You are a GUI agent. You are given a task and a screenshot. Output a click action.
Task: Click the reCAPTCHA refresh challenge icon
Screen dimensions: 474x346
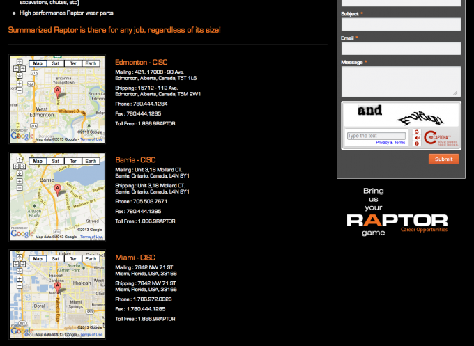click(416, 131)
